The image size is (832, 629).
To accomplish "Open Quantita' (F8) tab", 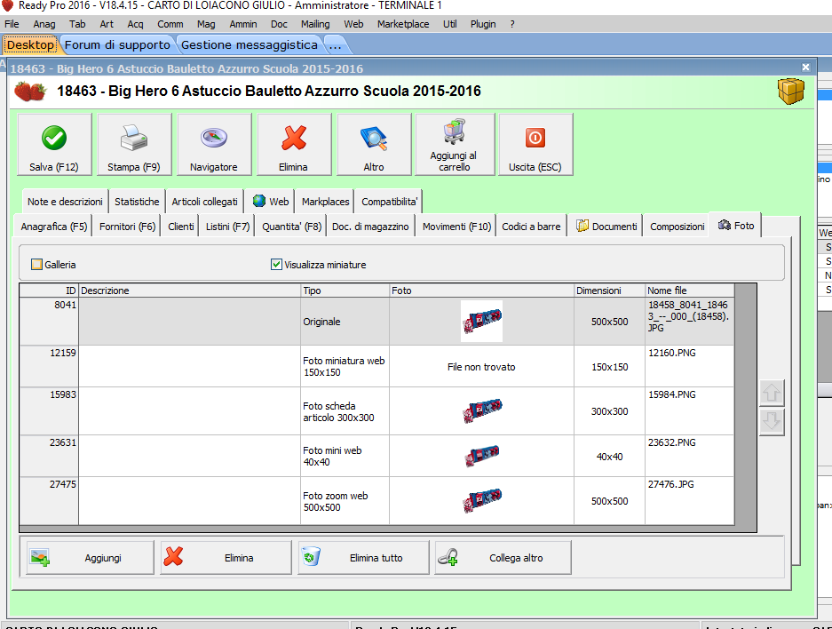I will pyautogui.click(x=291, y=227).
